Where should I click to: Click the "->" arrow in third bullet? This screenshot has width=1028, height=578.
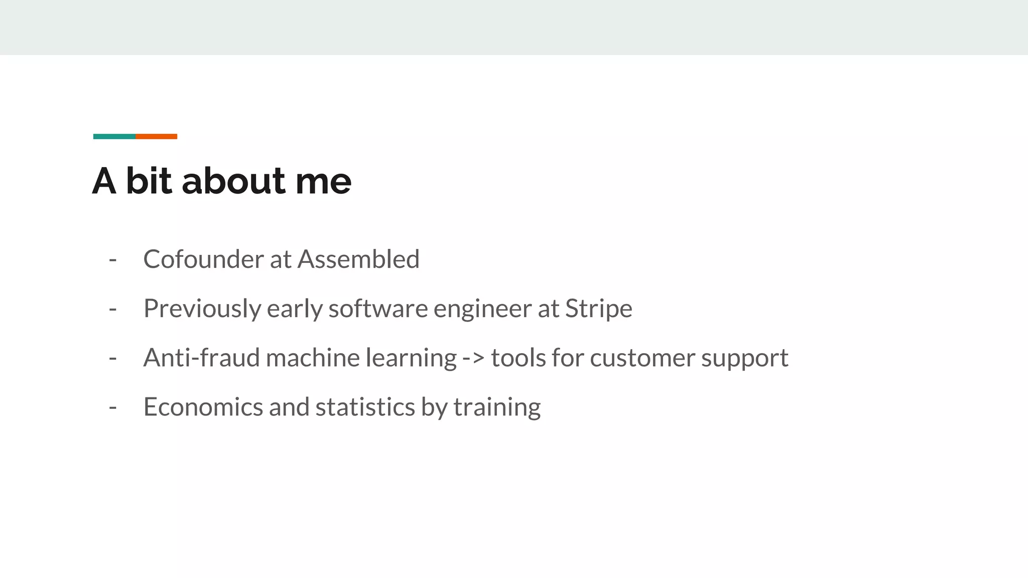(473, 358)
